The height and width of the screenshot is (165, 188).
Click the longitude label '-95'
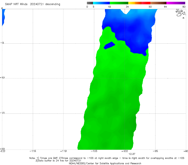pyautogui.click(x=155, y=151)
